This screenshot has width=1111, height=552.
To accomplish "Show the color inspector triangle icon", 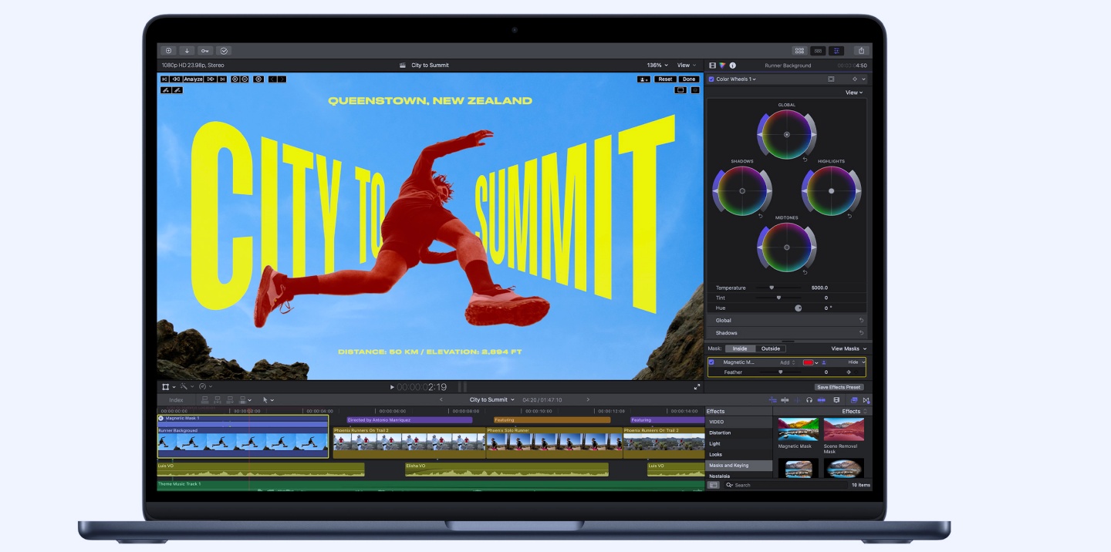I will coord(722,66).
